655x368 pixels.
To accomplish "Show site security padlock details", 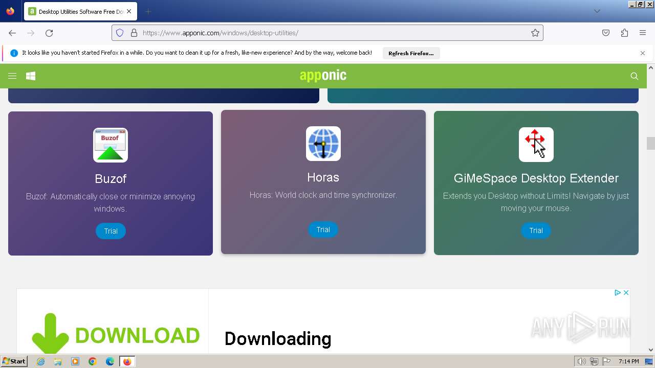I will click(x=134, y=33).
